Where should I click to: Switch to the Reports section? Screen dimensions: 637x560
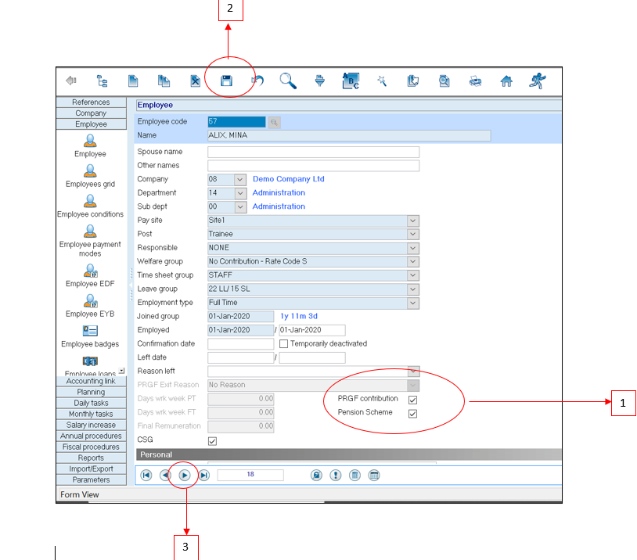click(91, 458)
